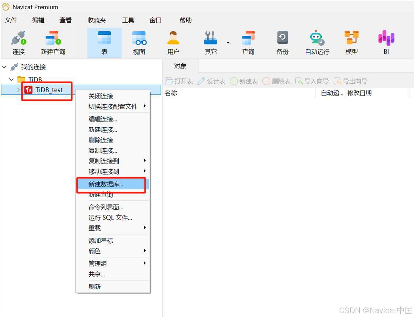Expand the 移动连接到 submenu
Image resolution: width=414 pixels, height=317 pixels.
145,171
